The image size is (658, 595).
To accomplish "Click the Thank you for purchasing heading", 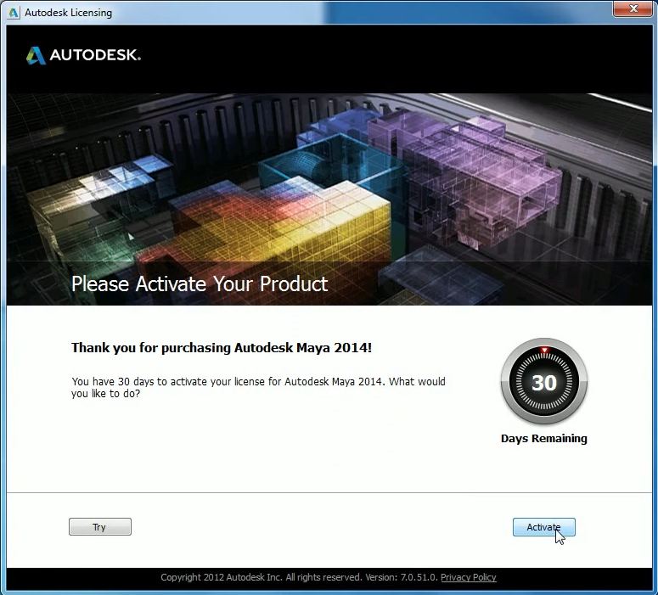I will click(x=221, y=348).
